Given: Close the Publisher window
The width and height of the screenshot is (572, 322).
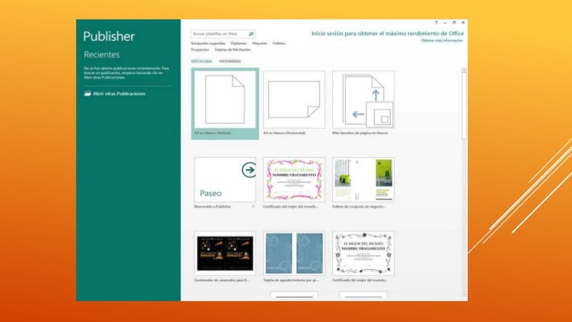Looking at the screenshot, I should pos(463,22).
